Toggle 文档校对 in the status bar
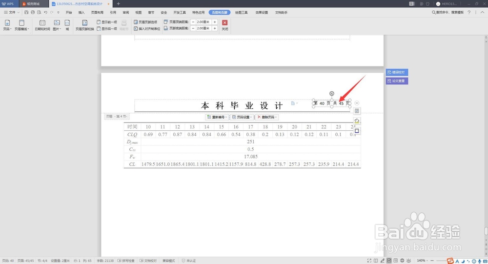Screen dimensions: 488x264 [148, 261]
